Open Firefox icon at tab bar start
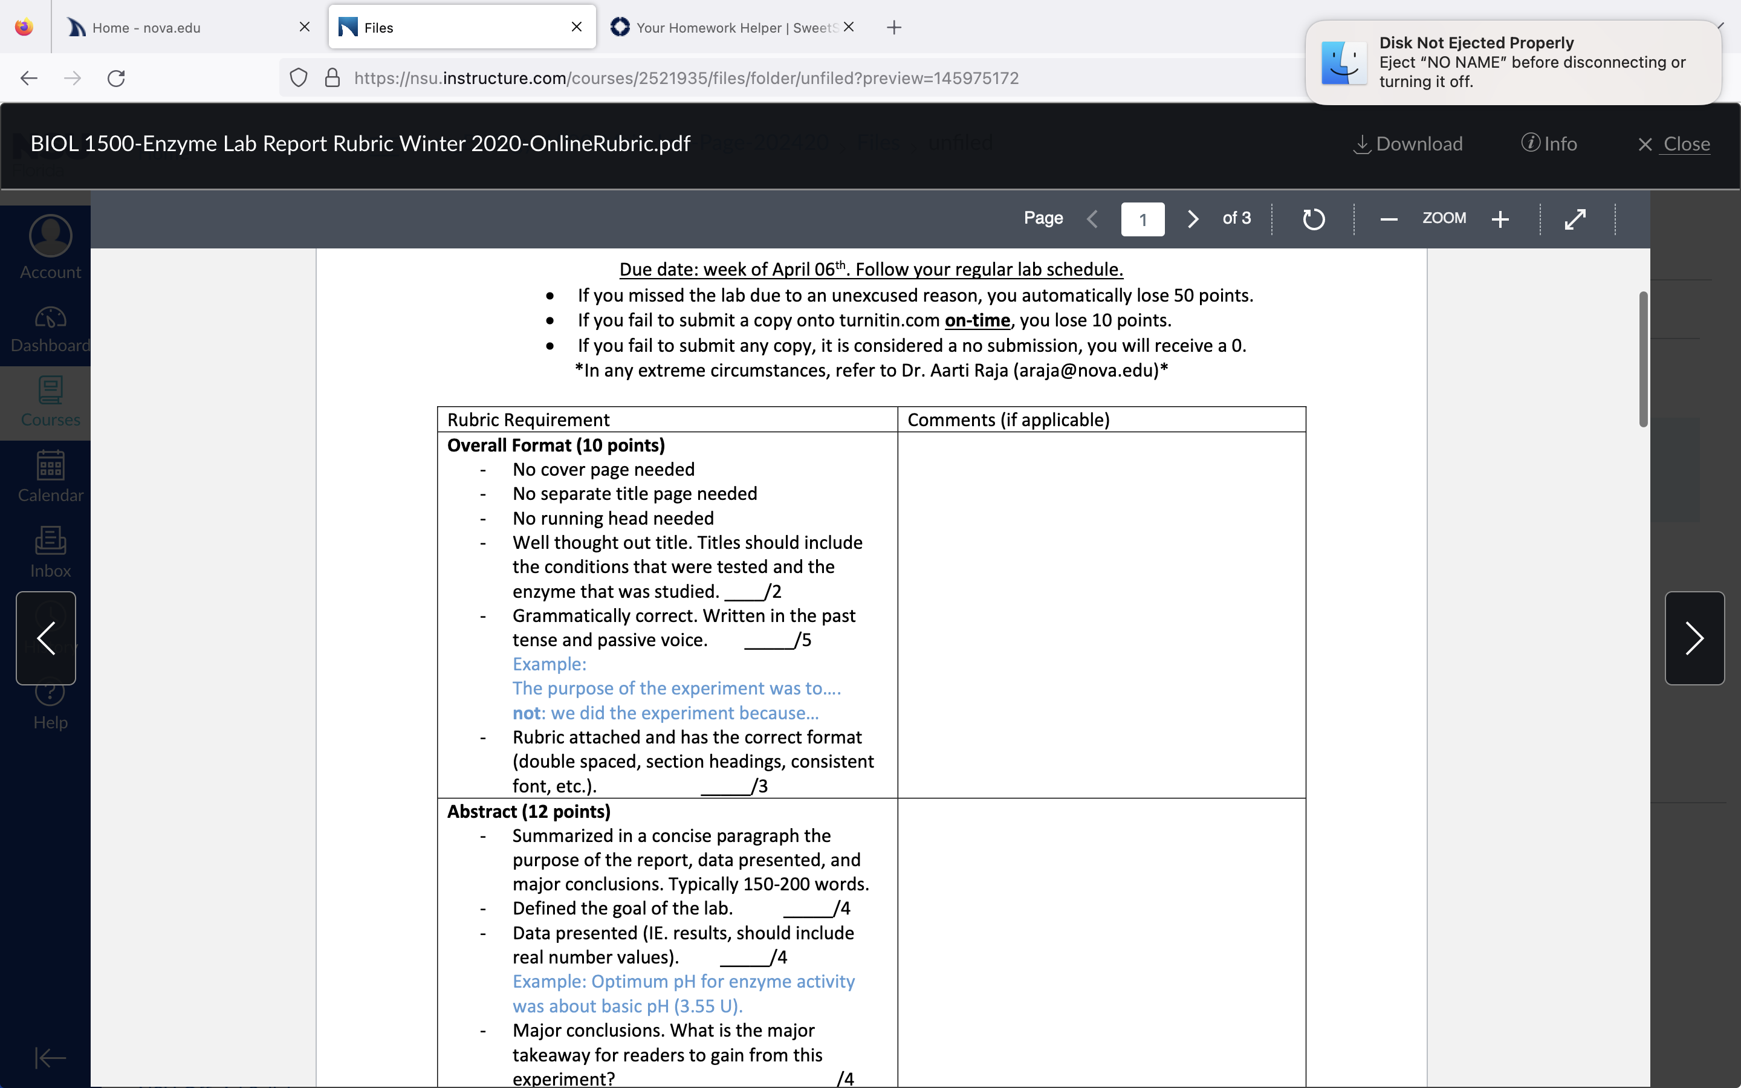This screenshot has width=1741, height=1088. 24,27
